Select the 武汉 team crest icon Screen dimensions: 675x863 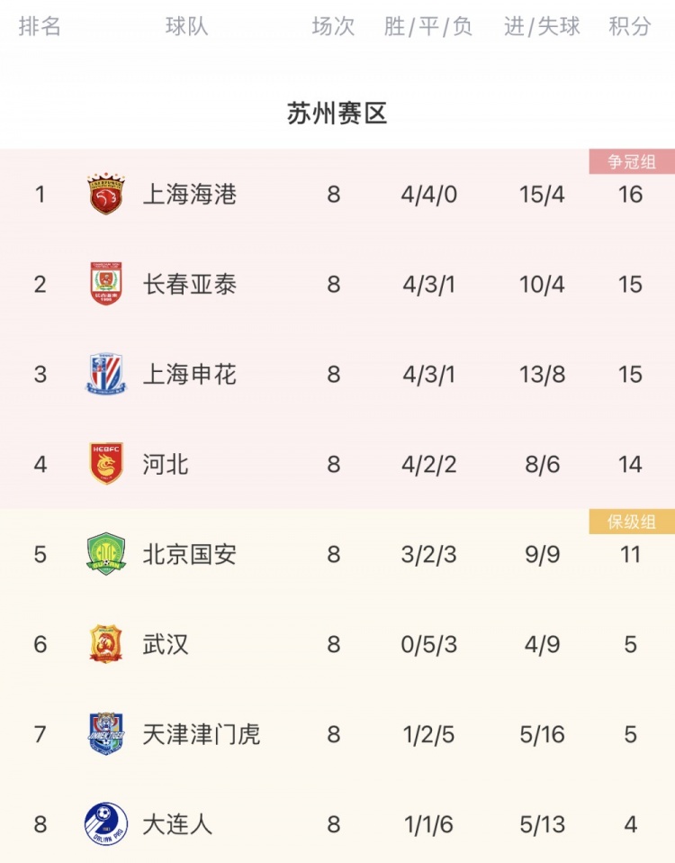106,643
